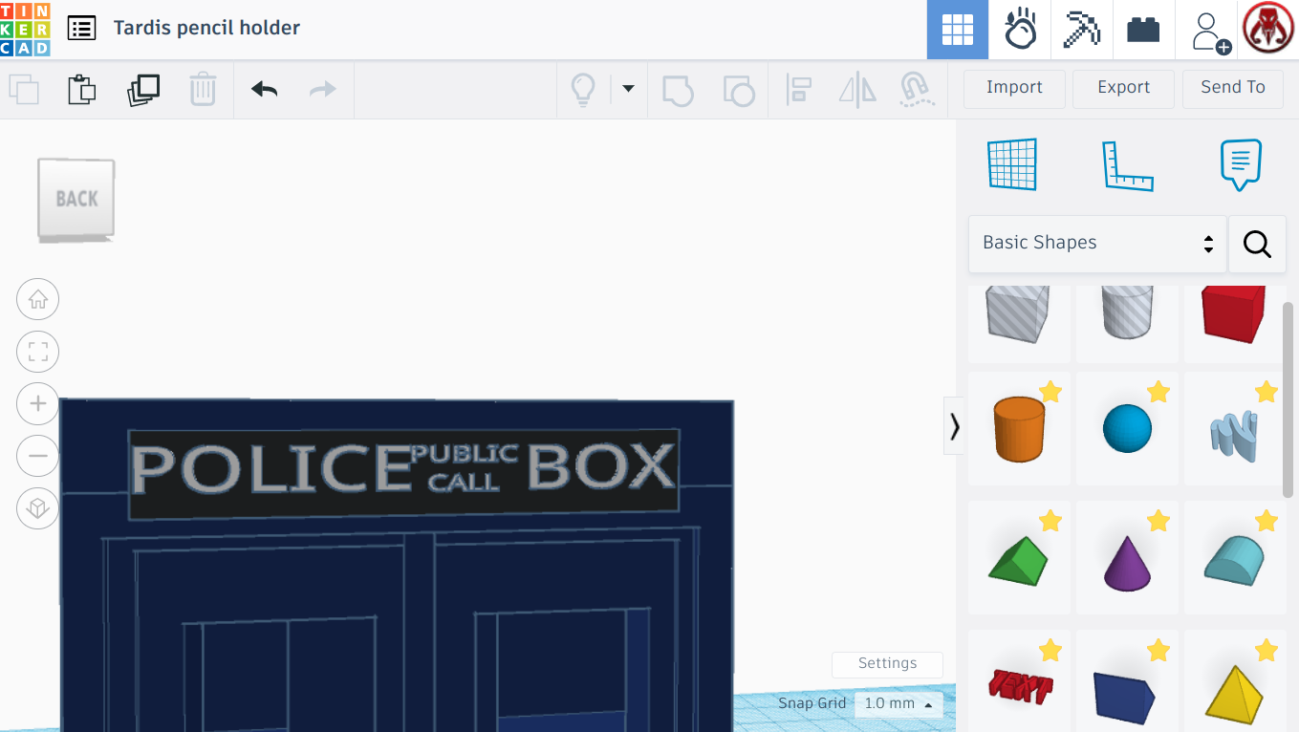1299x732 pixels.
Task: Click the Mirror tool icon
Action: pos(857,90)
